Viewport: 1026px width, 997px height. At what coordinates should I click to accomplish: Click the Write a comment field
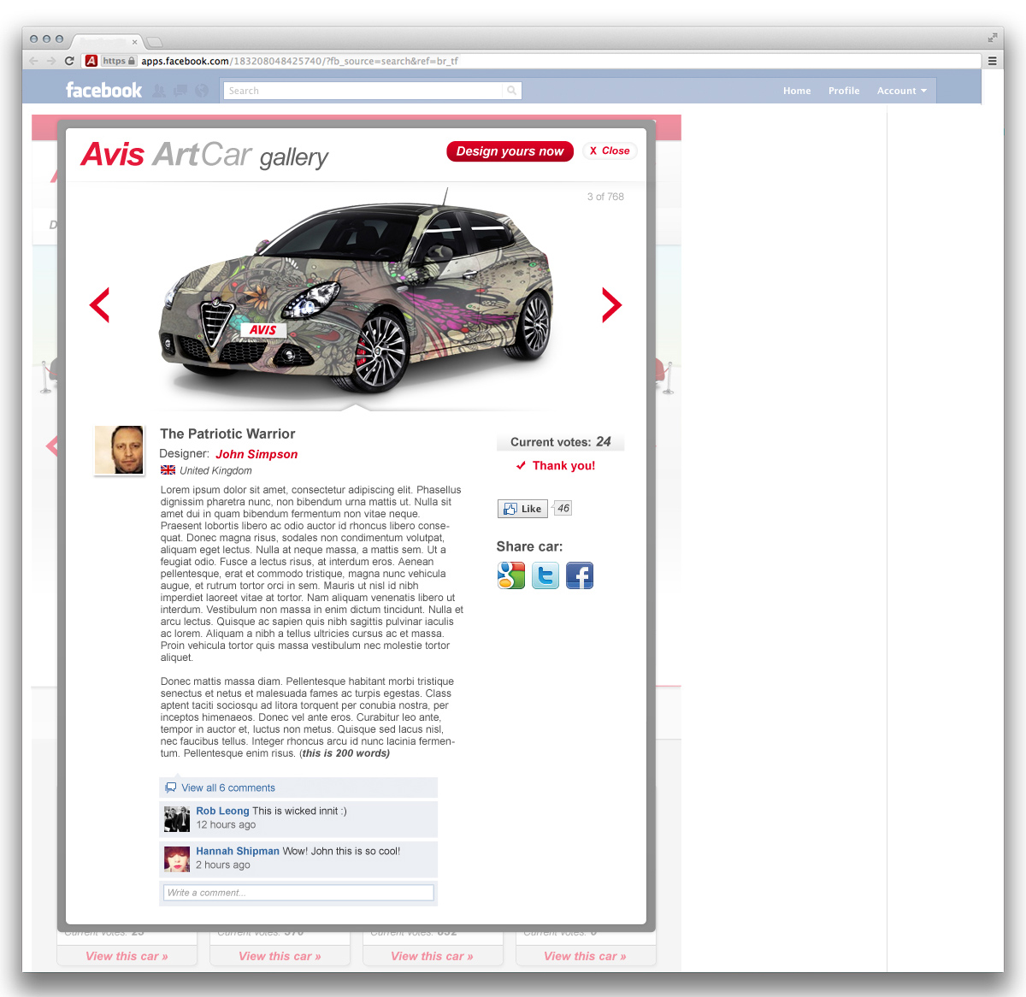pyautogui.click(x=298, y=893)
